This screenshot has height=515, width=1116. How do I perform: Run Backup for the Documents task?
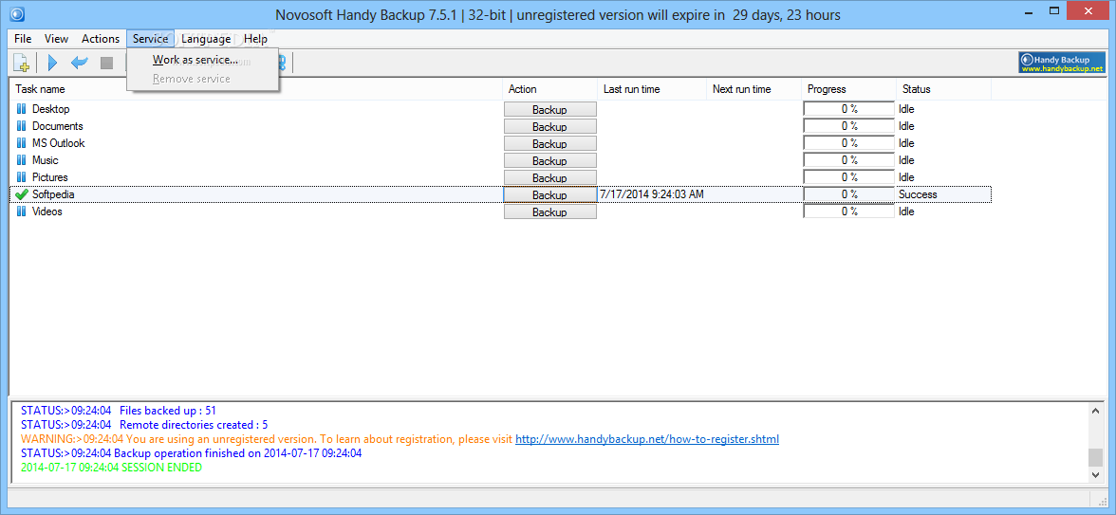coord(549,127)
